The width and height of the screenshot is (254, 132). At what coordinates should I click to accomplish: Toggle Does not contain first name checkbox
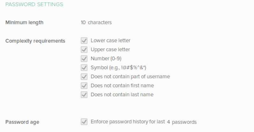pos(84,86)
